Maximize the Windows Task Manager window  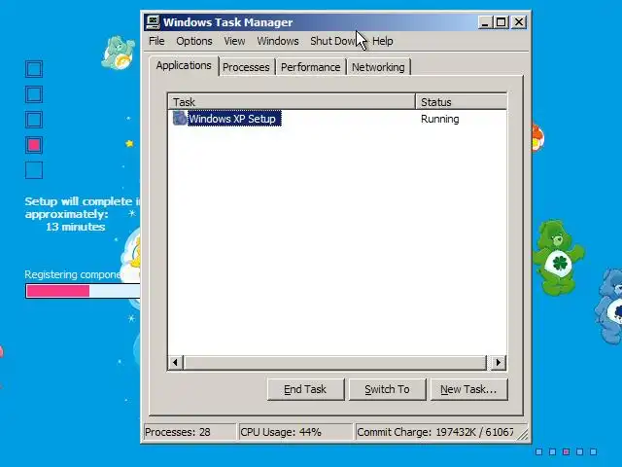(501, 22)
